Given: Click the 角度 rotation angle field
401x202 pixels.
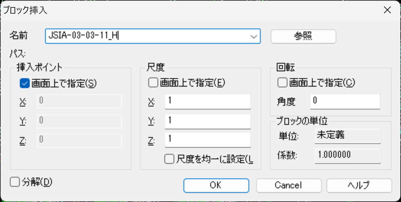Looking at the screenshot, I should (x=345, y=101).
